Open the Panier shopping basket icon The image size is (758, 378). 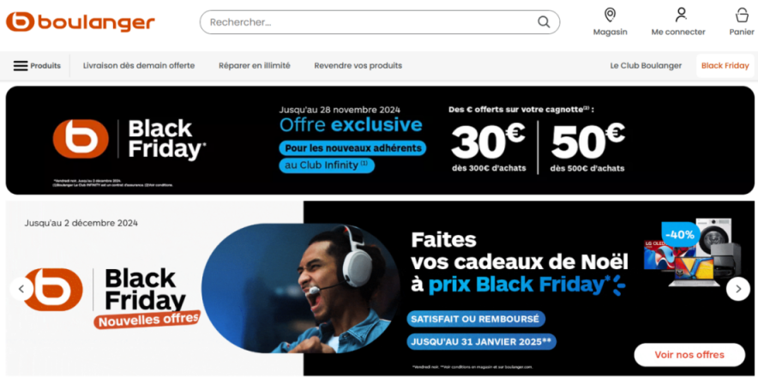click(x=742, y=15)
